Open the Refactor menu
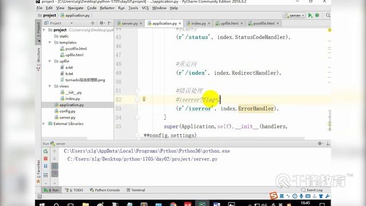The height and width of the screenshot is (206, 366). pos(107,8)
